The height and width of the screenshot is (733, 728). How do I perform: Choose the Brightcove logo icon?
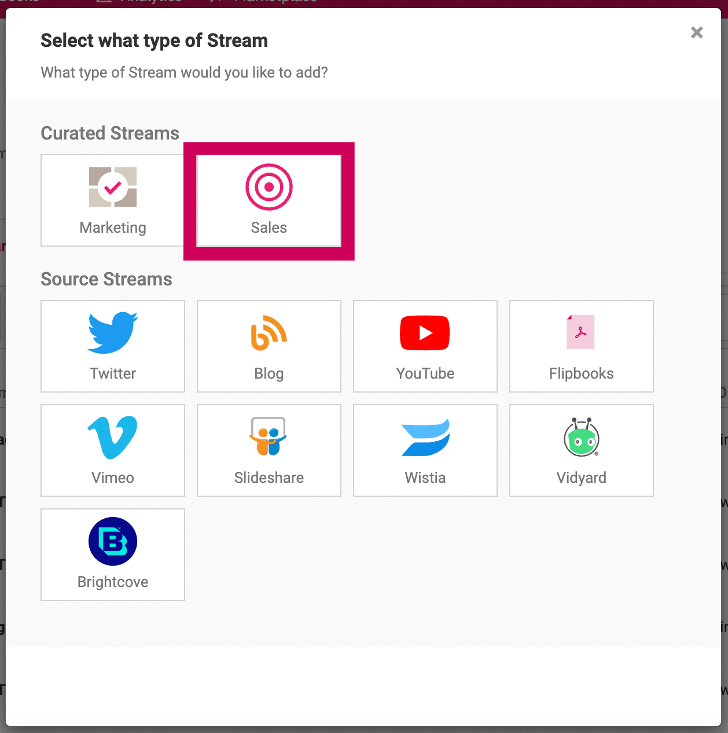[113, 541]
